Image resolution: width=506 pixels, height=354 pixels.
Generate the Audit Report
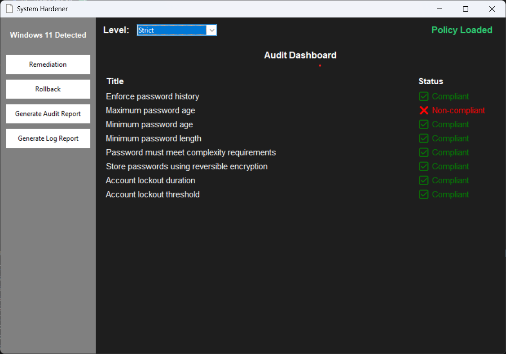tap(48, 114)
